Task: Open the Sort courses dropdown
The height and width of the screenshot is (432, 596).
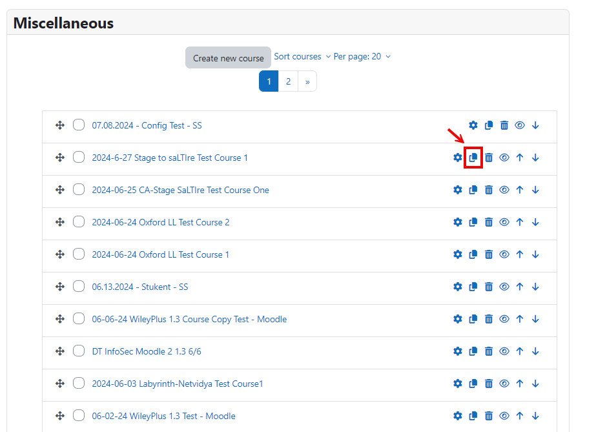Action: pos(302,57)
